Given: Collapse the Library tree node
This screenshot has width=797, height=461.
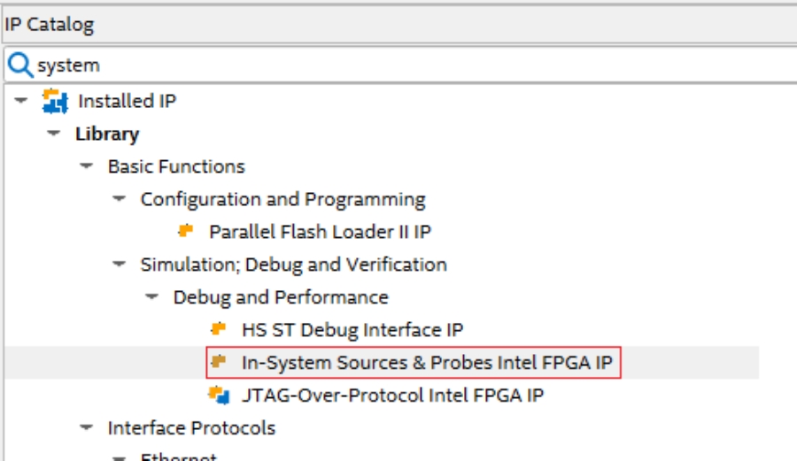Looking at the screenshot, I should click(55, 134).
